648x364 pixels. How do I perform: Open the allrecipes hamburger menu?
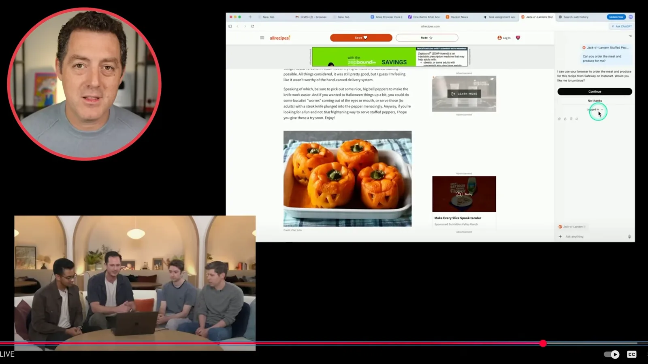pyautogui.click(x=262, y=38)
